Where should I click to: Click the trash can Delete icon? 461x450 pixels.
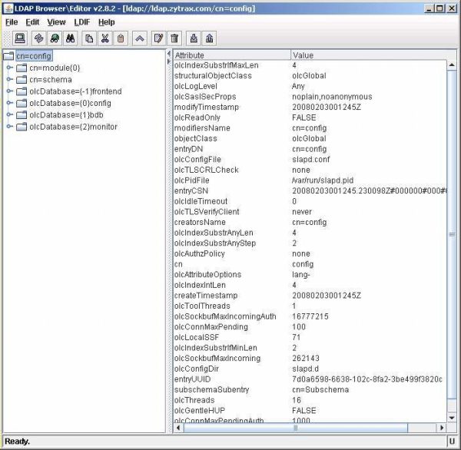click(174, 38)
